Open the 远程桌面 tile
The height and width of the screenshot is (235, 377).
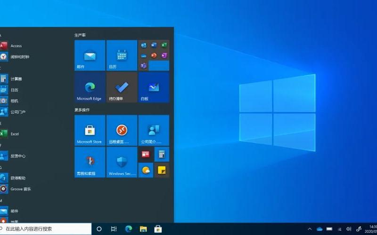click(122, 131)
